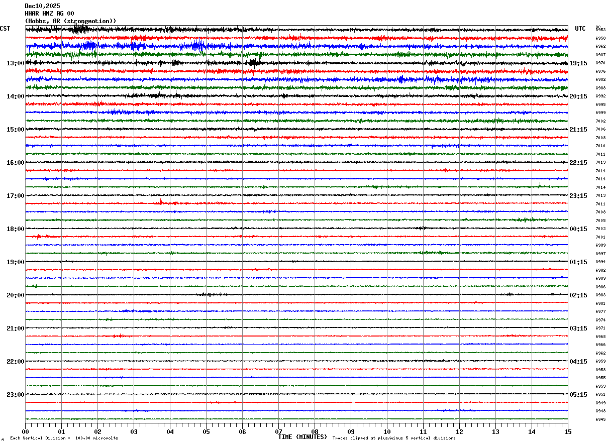Click DC offset value 7002

[x=600, y=121]
